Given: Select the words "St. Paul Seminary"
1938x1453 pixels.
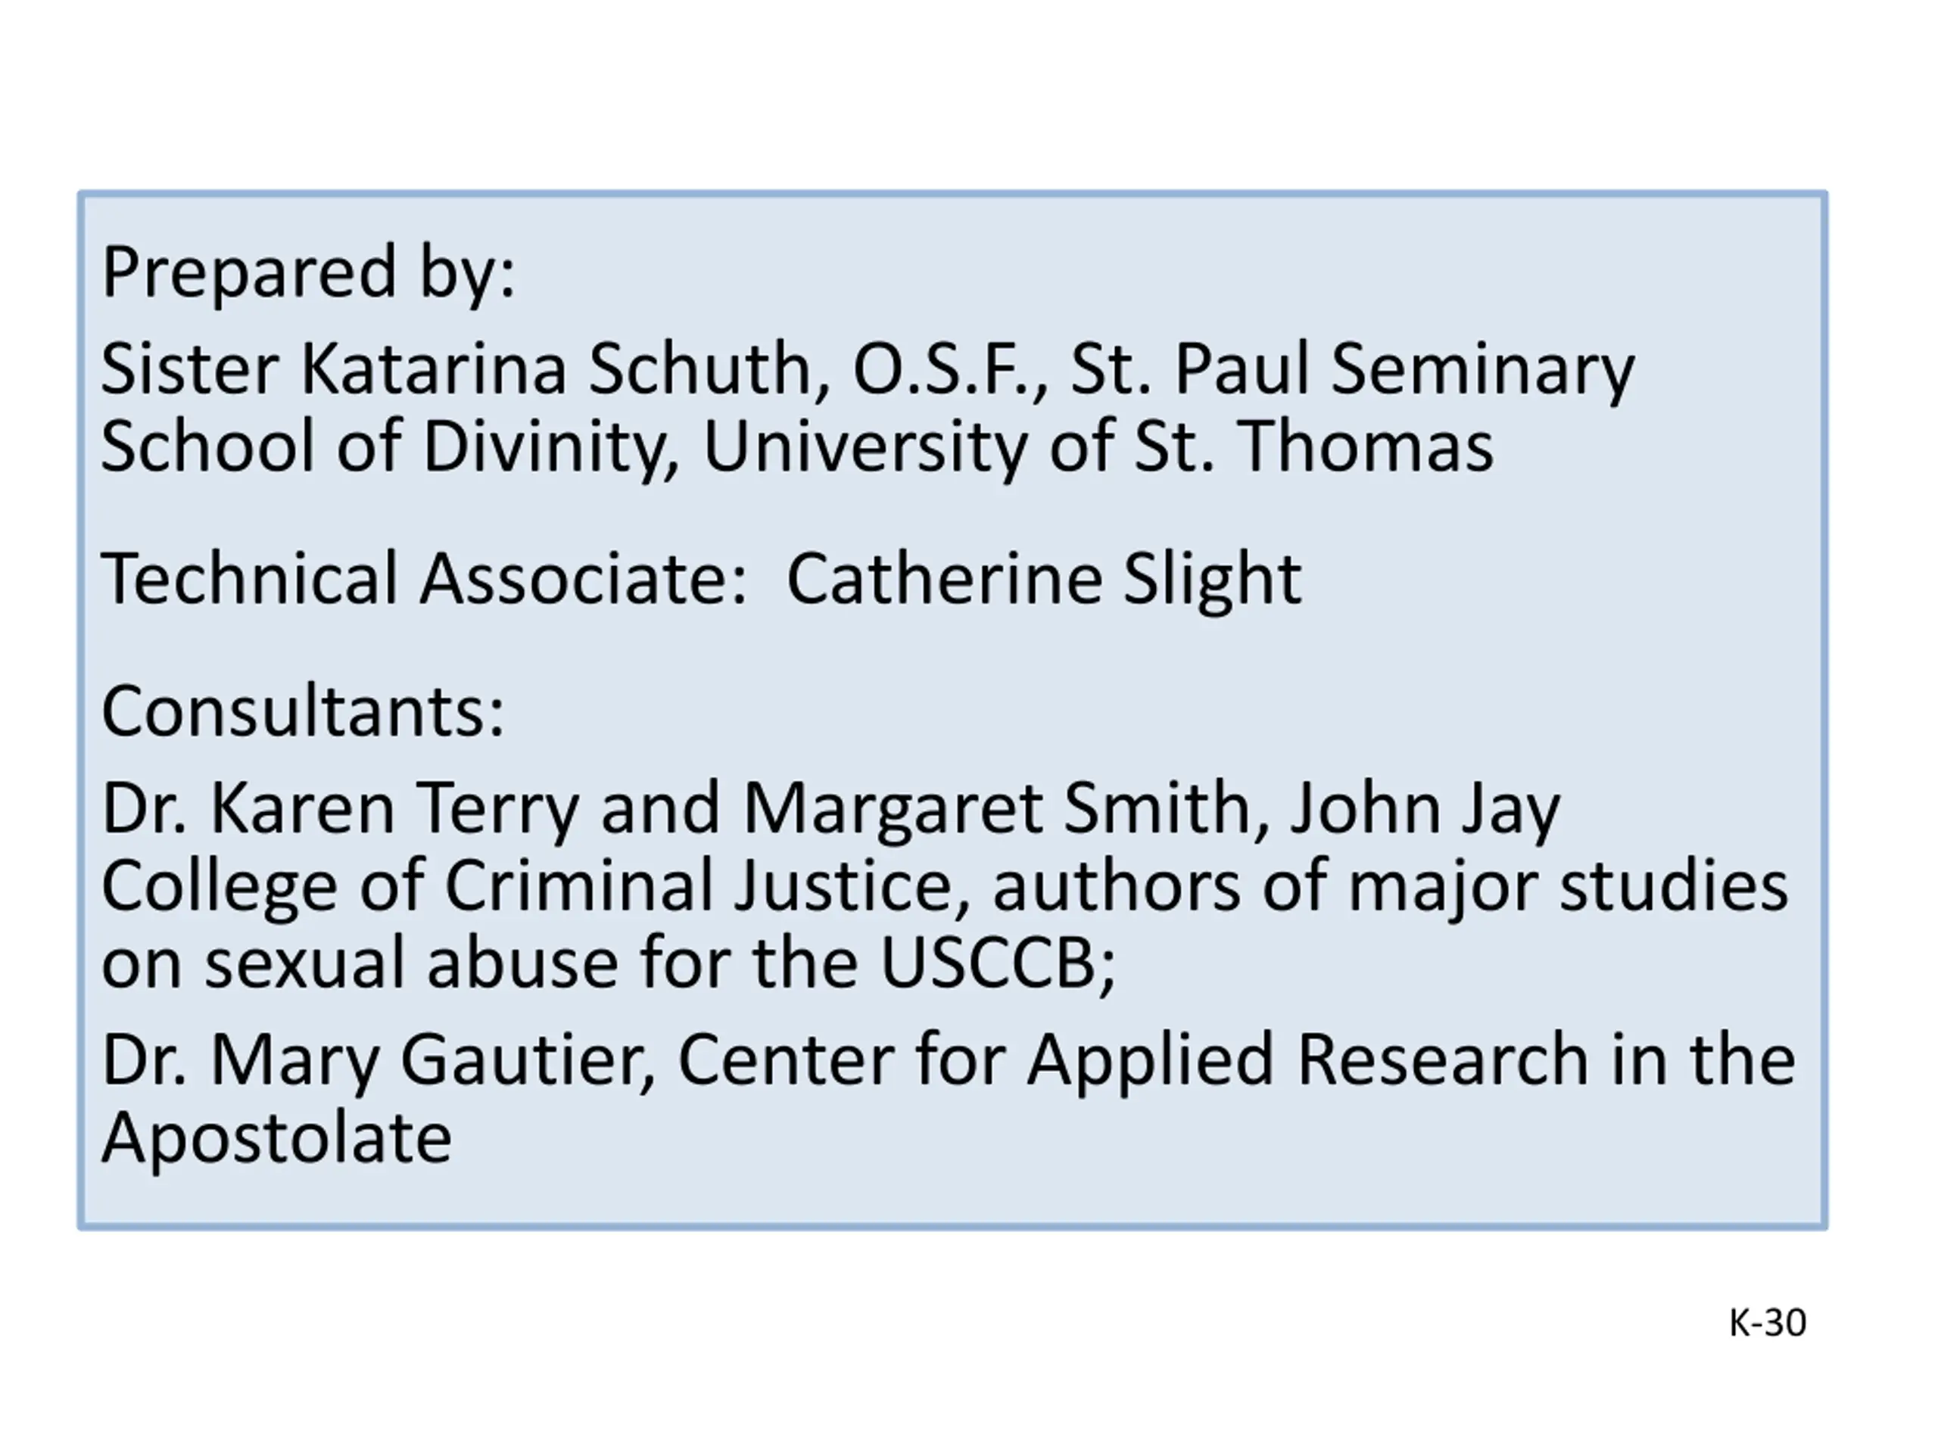Looking at the screenshot, I should coord(1352,369).
